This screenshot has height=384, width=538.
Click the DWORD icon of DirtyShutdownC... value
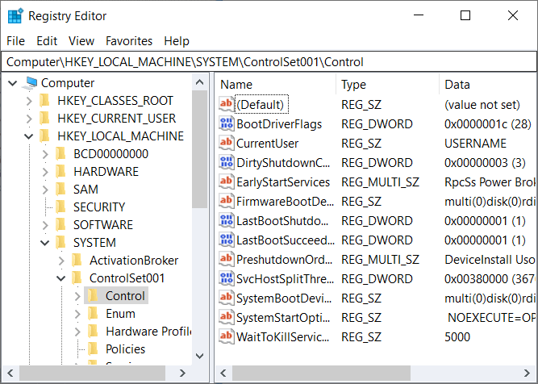(x=226, y=163)
